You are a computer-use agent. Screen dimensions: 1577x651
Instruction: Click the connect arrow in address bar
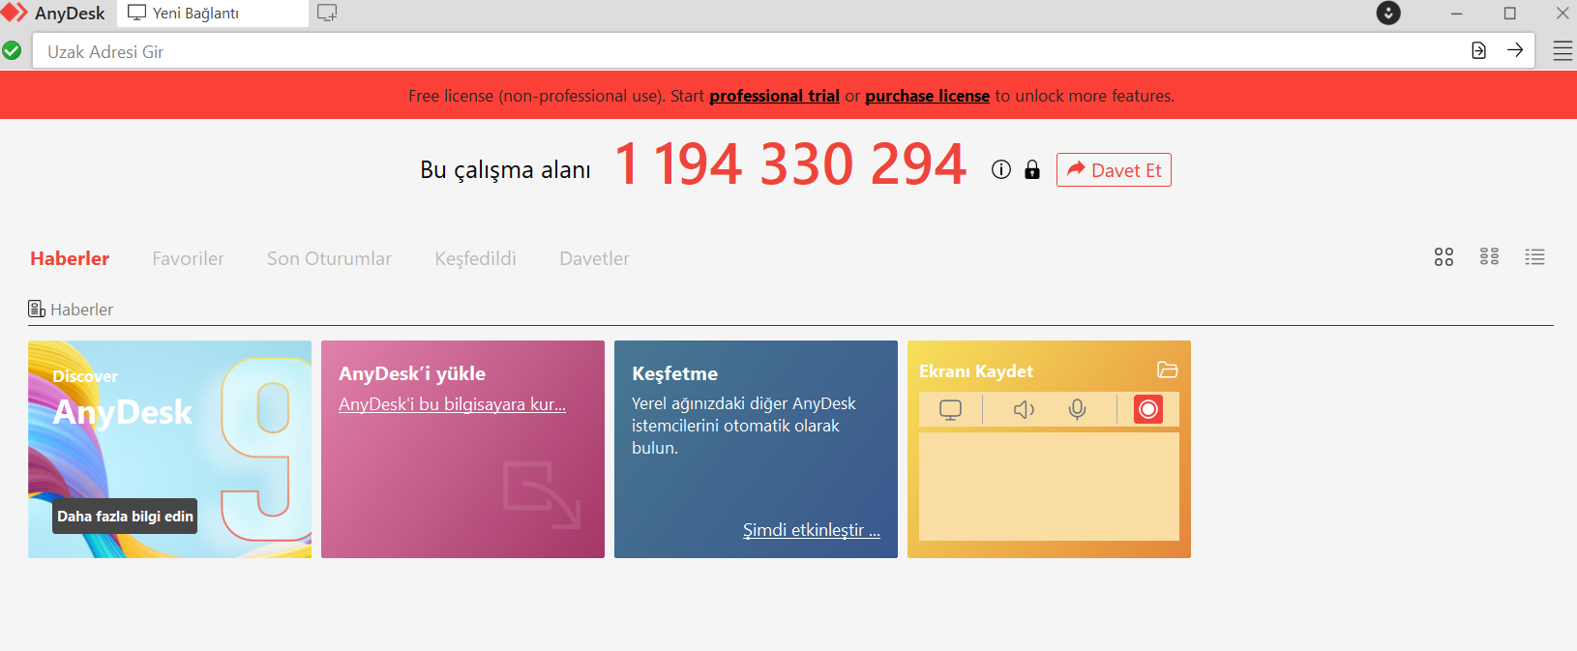1515,50
